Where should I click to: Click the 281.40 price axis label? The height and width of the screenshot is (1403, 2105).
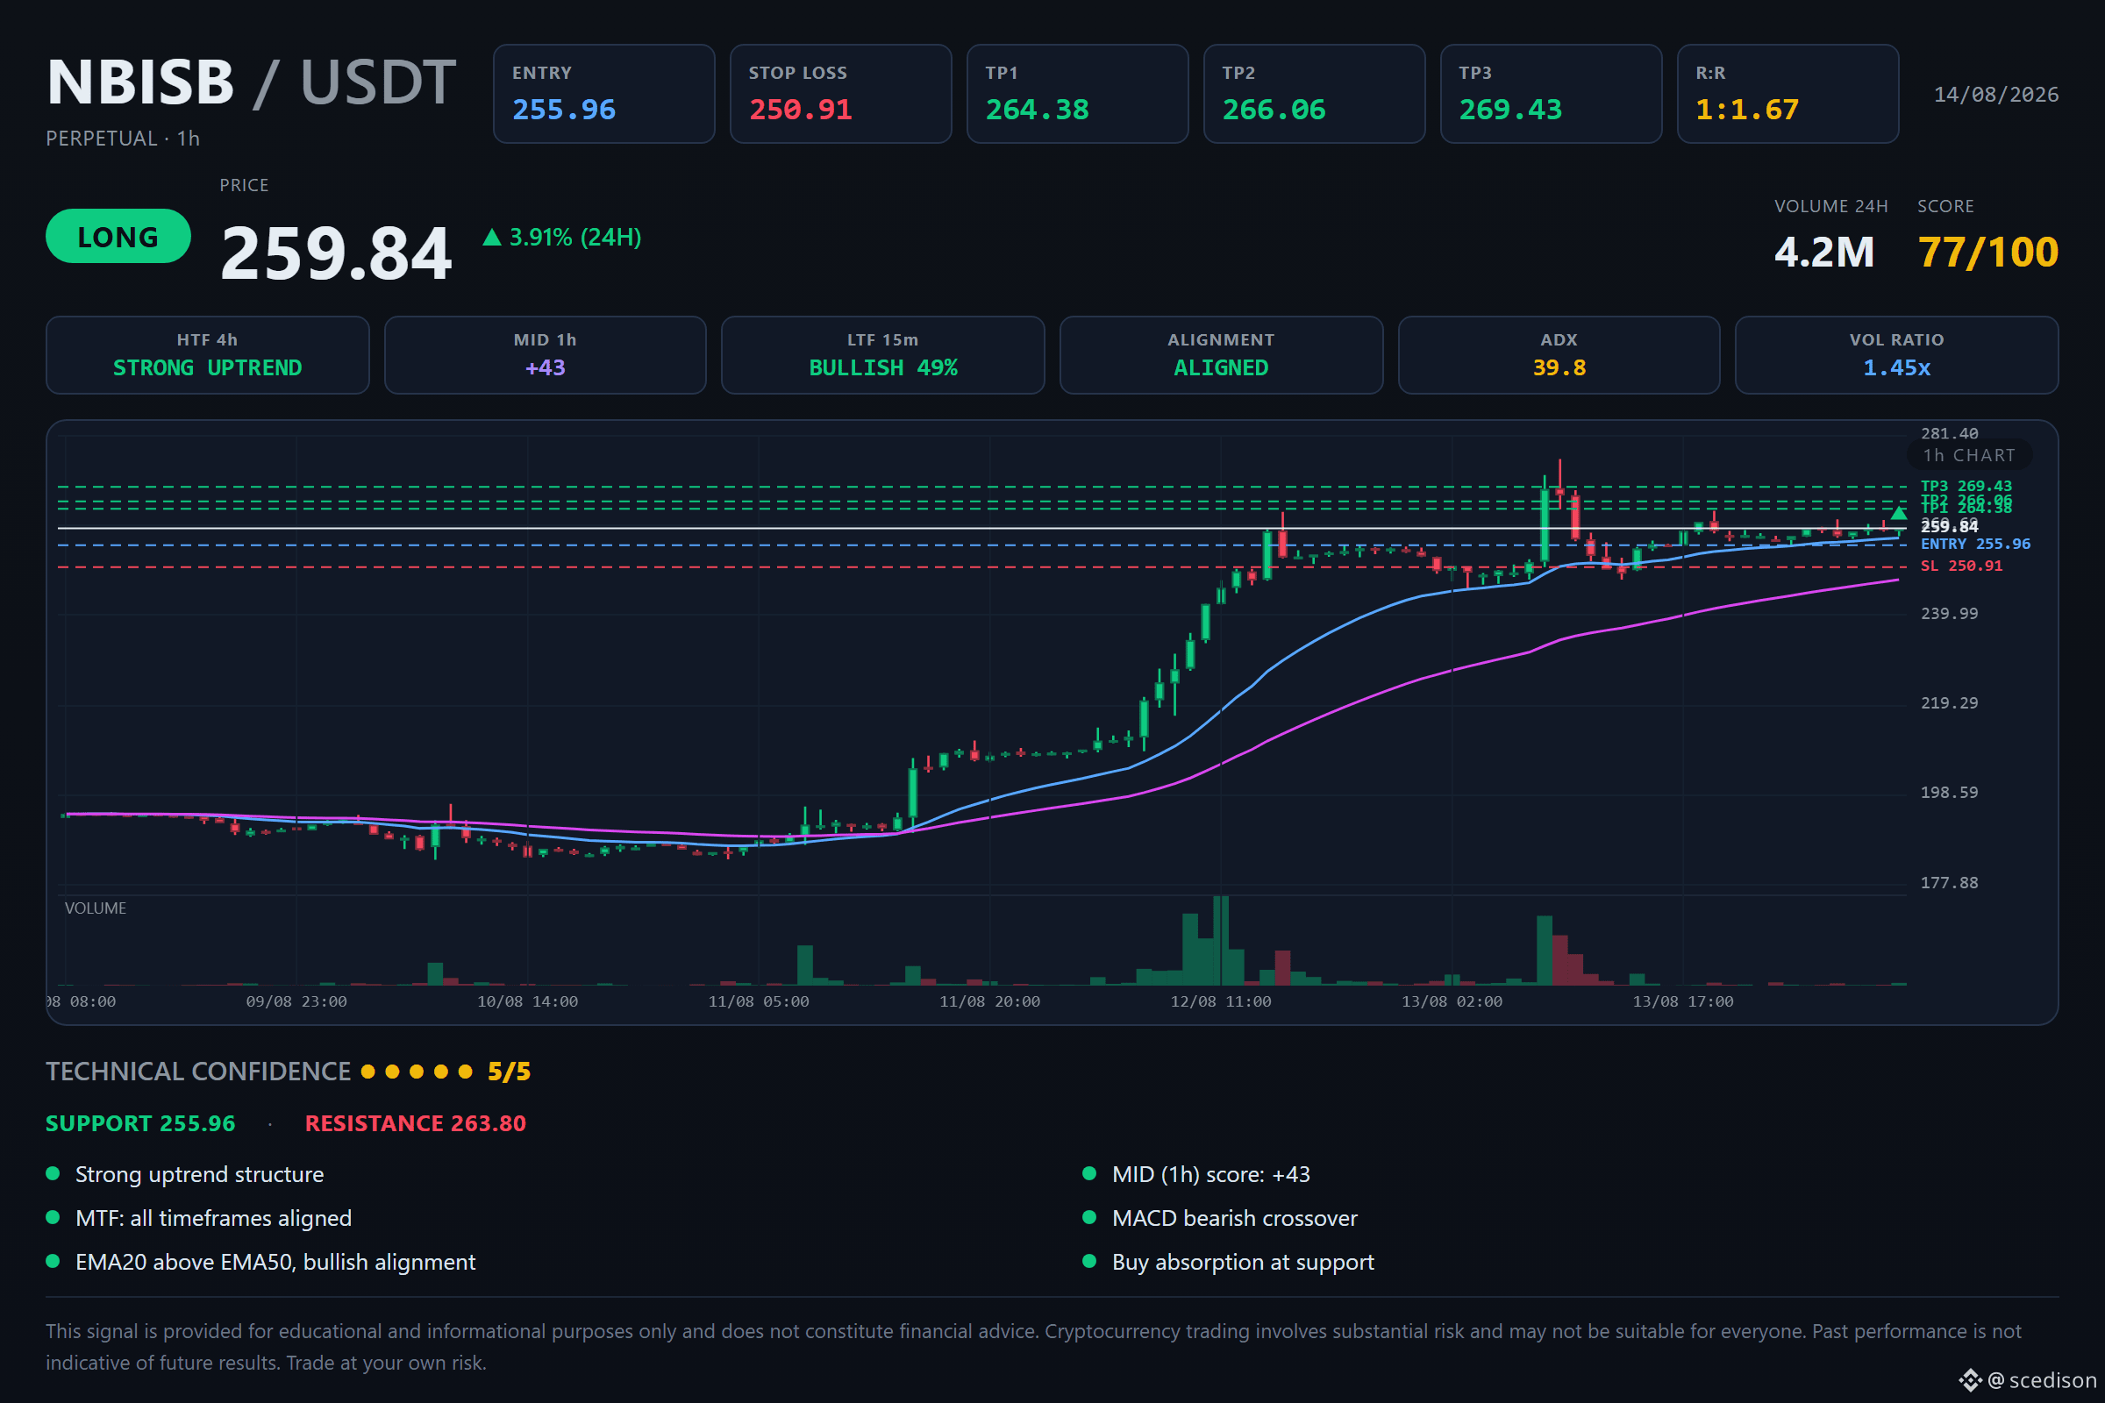[x=1949, y=434]
